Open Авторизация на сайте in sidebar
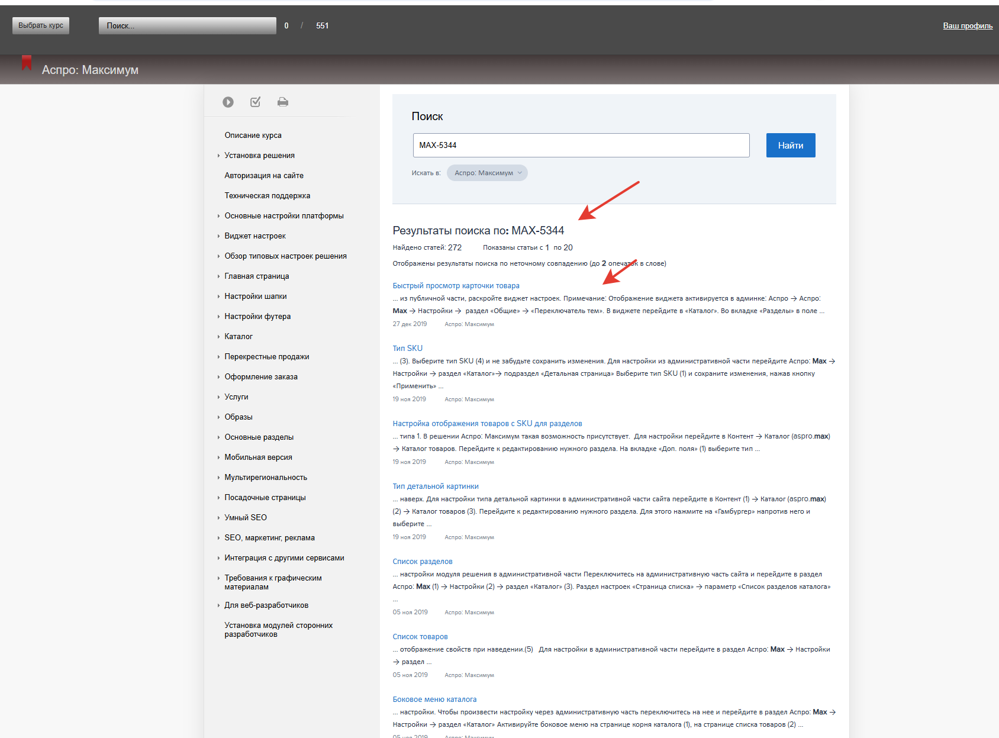This screenshot has height=738, width=999. click(x=264, y=176)
